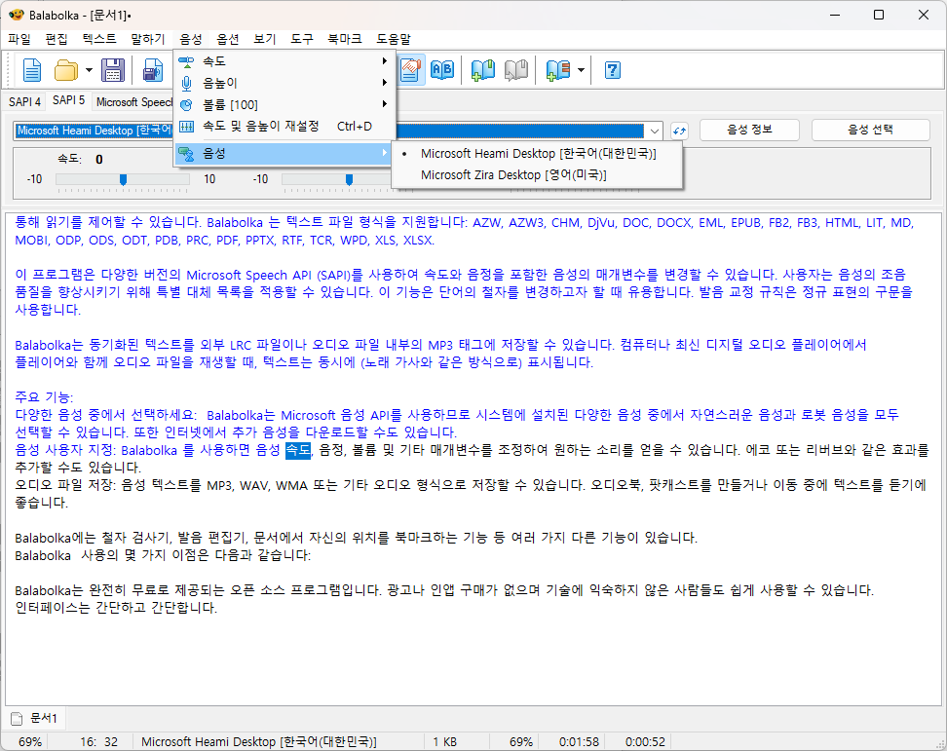
Task: Click the selected voice name in combo box
Action: (95, 131)
